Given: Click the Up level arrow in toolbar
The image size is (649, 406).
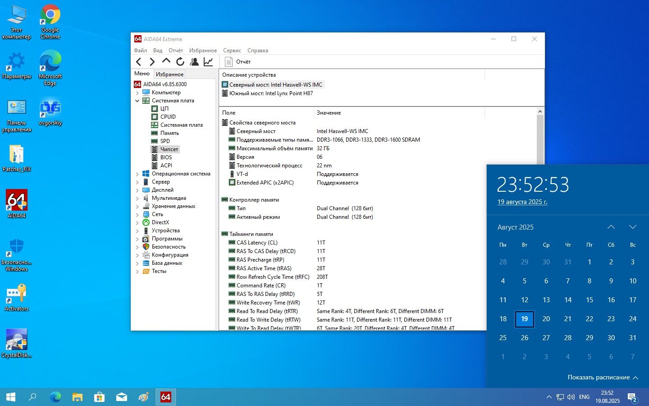Looking at the screenshot, I should click(x=166, y=61).
